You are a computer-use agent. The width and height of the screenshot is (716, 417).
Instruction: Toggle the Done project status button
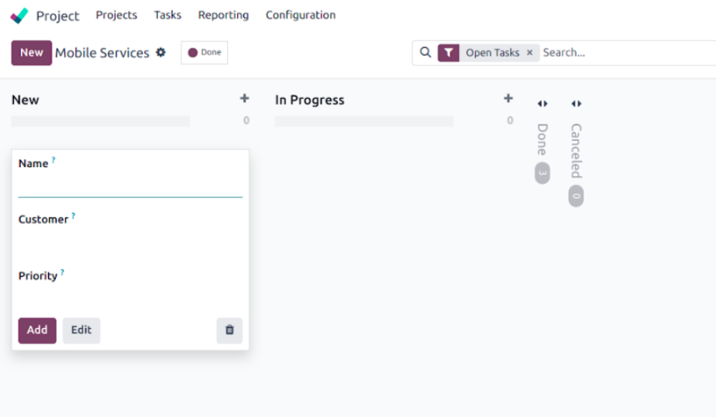205,53
